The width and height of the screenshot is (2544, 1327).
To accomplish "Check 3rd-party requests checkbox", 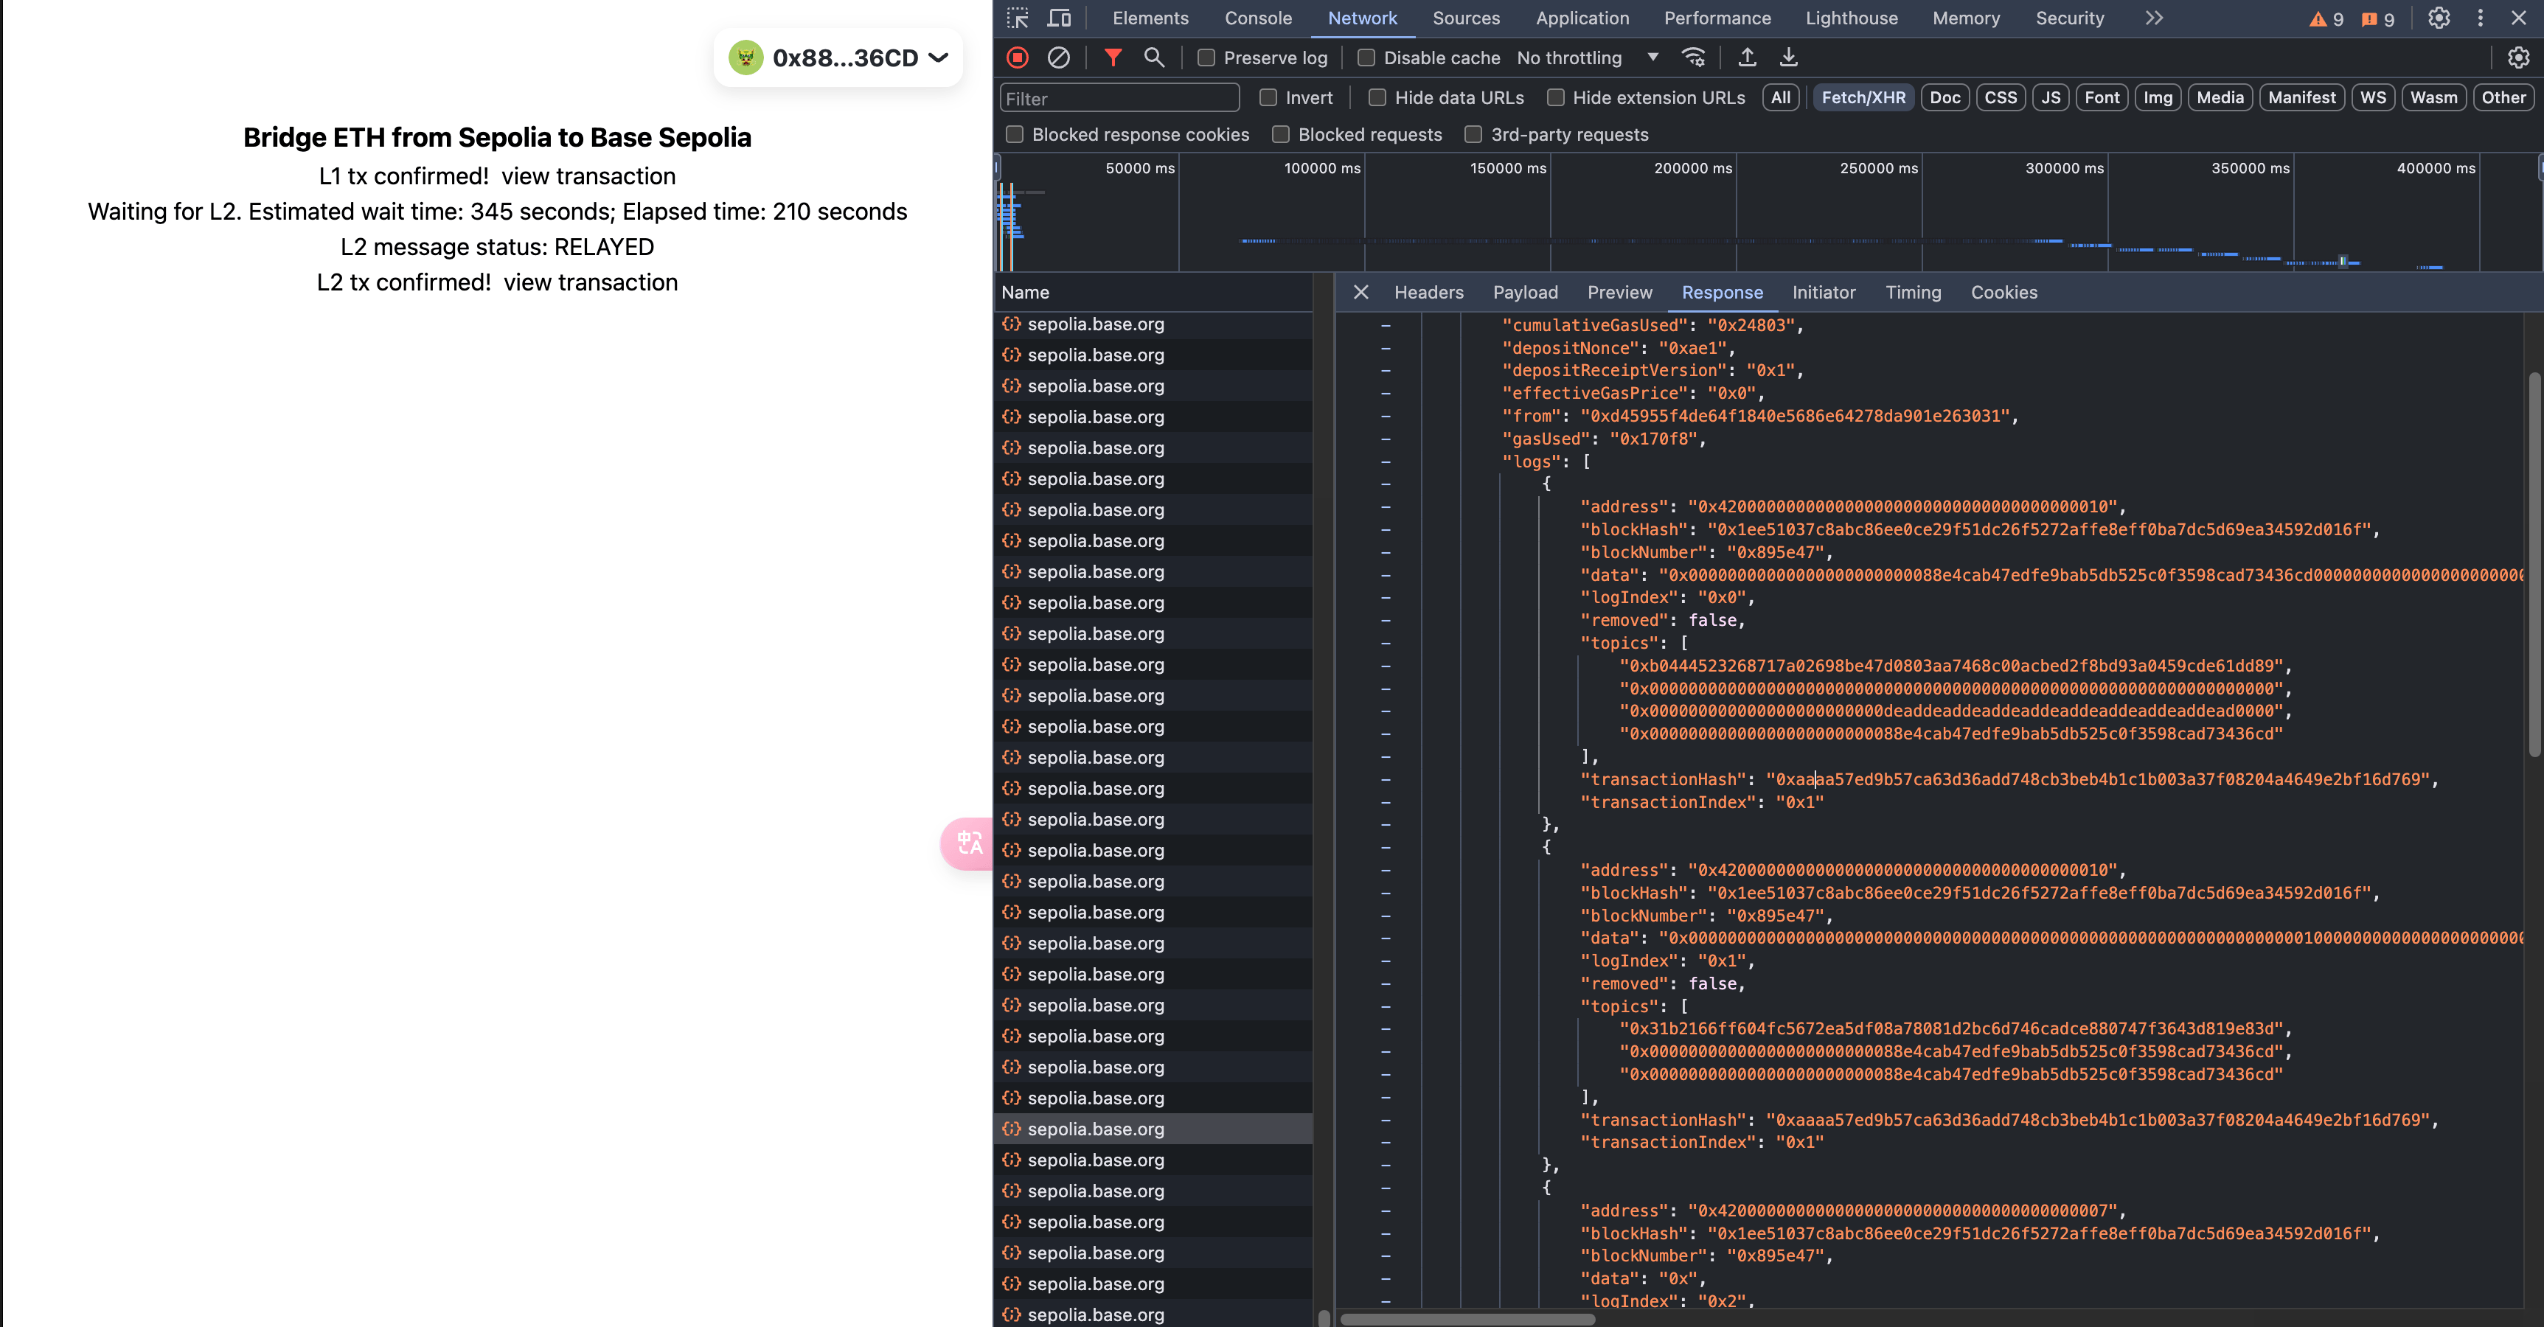I will [x=1473, y=134].
